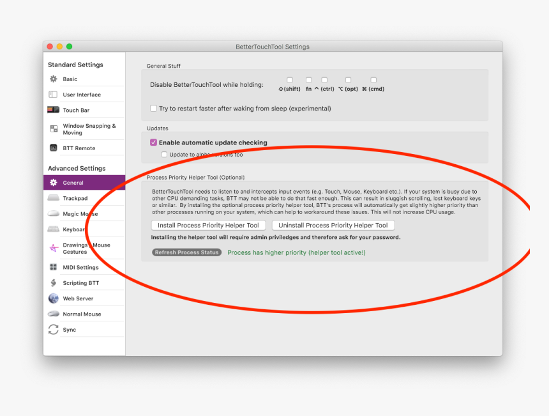Click the Trackpad icon
549x416 pixels.
click(x=53, y=197)
